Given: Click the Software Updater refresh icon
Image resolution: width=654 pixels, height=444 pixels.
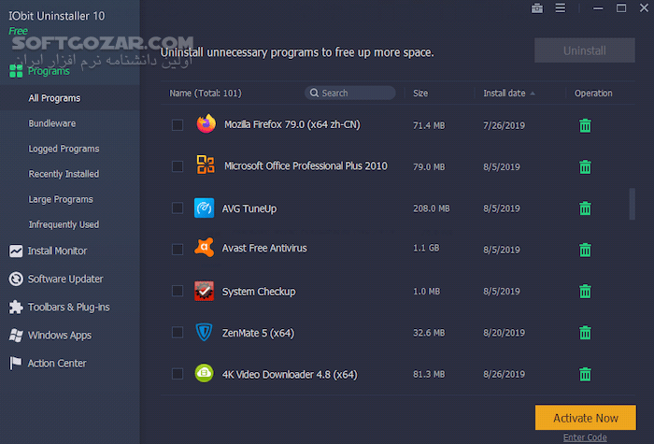Looking at the screenshot, I should [16, 279].
